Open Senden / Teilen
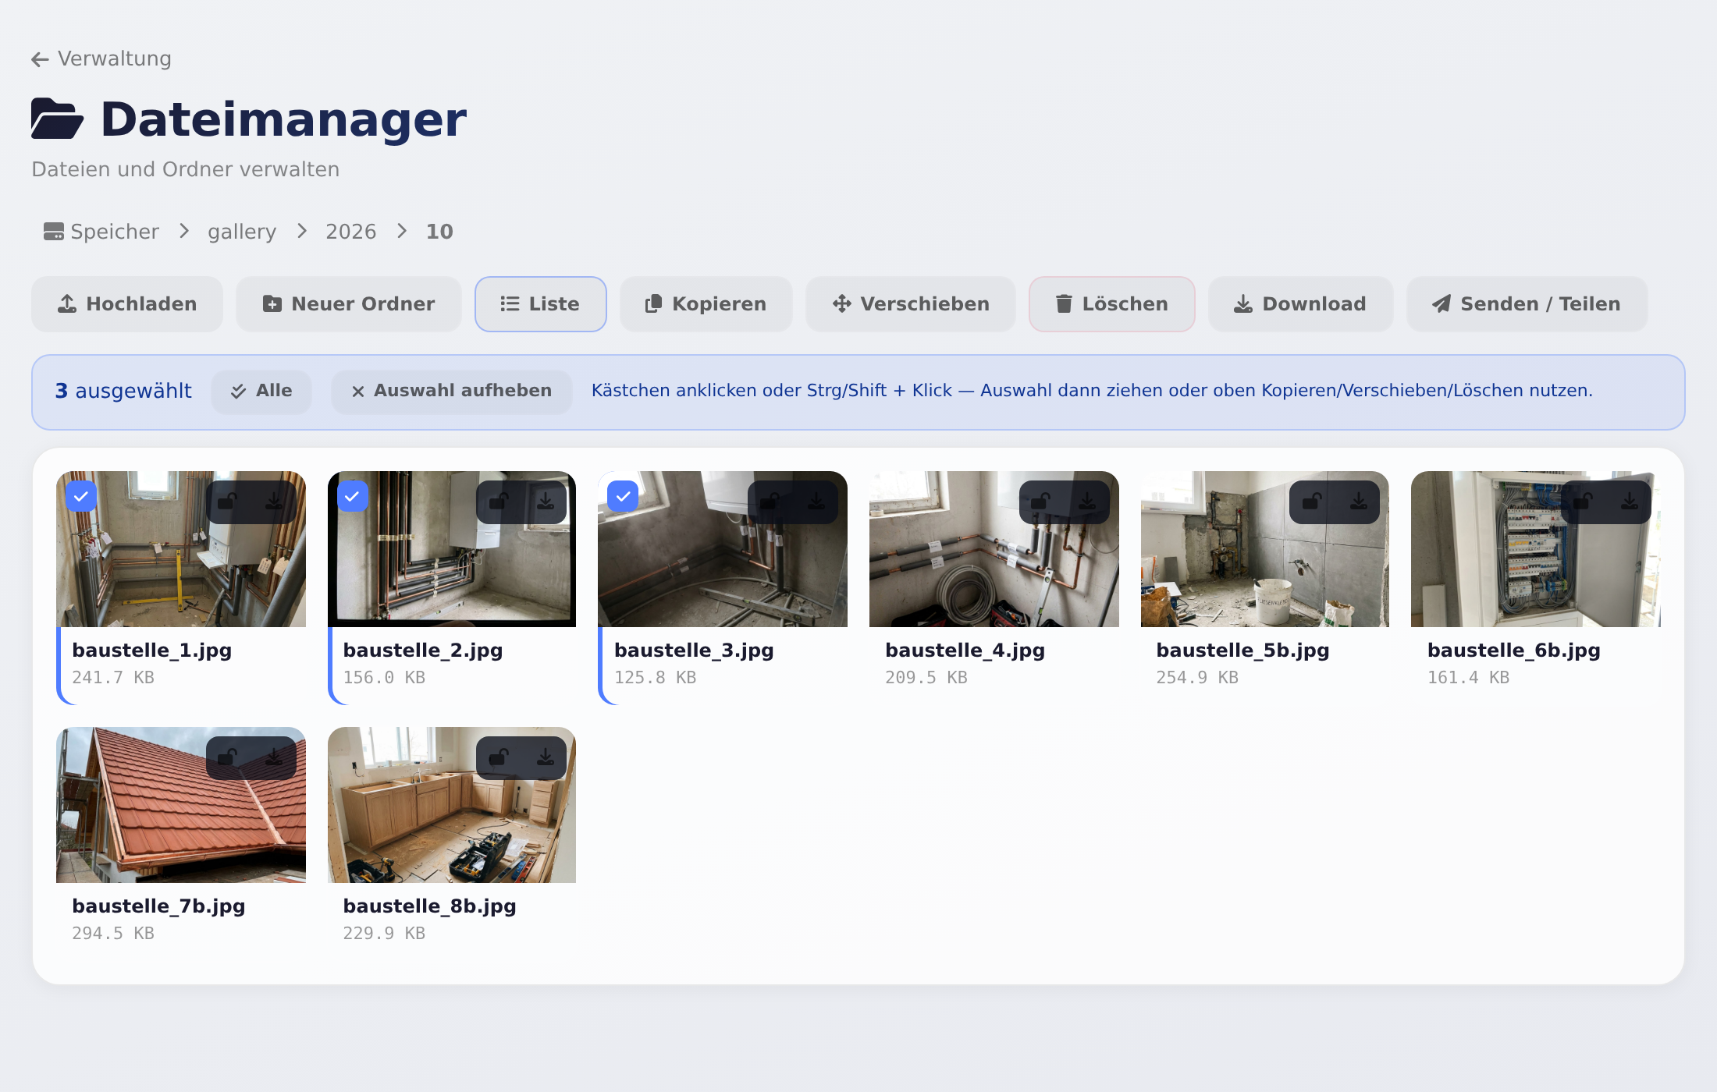The width and height of the screenshot is (1717, 1092). point(1527,304)
